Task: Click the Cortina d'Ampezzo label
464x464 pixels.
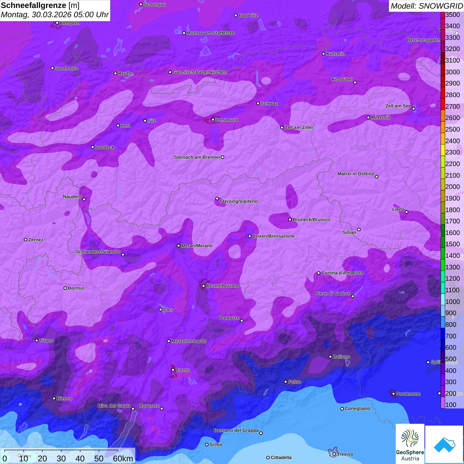Action: pos(342,273)
